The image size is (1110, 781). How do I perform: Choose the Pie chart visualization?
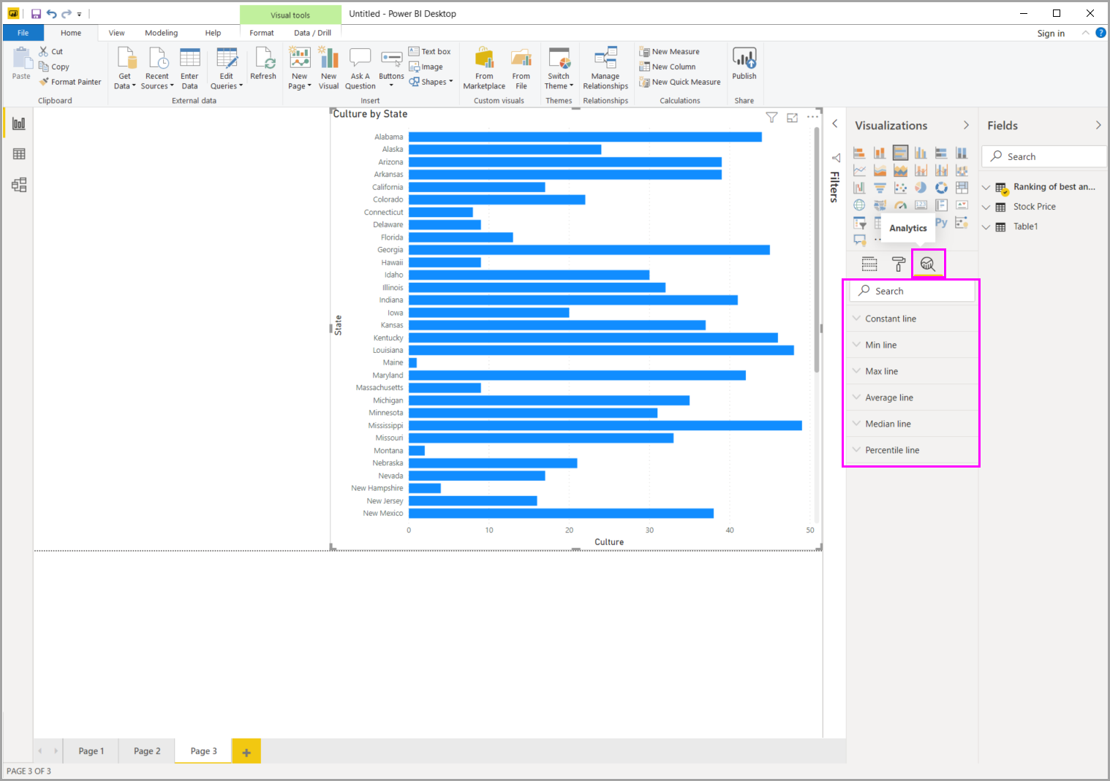921,188
